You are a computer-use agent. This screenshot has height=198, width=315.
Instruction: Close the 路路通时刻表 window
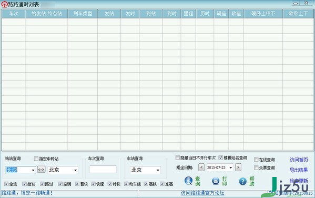coord(307,3)
